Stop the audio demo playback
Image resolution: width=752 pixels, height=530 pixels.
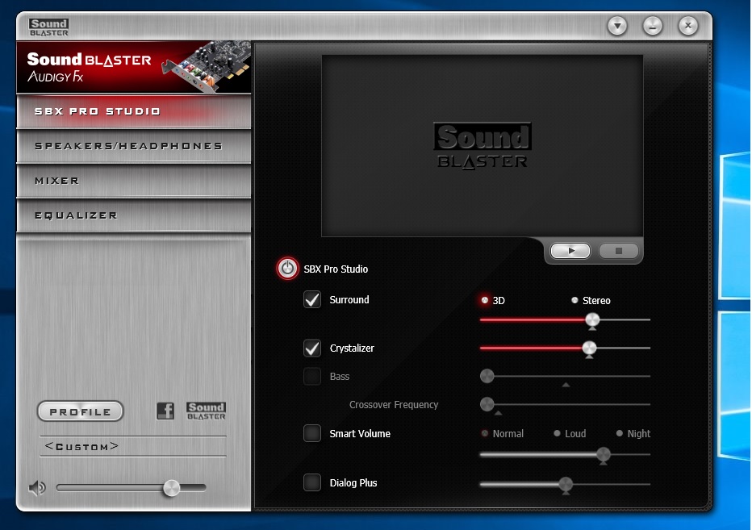pos(619,251)
